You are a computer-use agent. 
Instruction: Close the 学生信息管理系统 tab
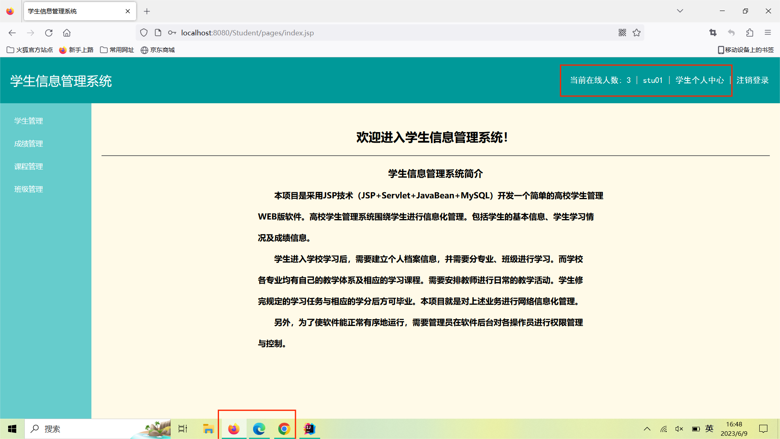click(x=128, y=11)
